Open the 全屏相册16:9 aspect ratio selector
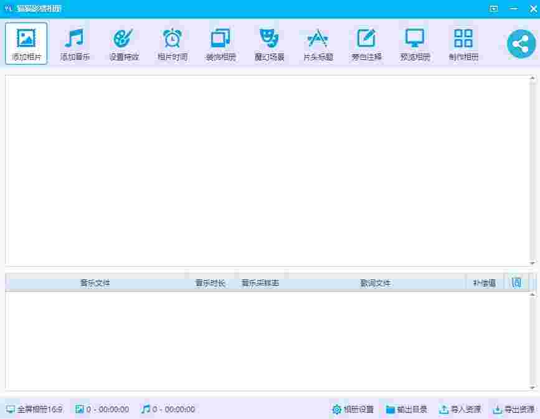The image size is (540, 419). pos(34,409)
